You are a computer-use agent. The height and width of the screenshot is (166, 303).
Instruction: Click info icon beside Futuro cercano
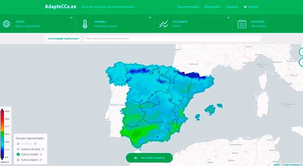click(43, 149)
